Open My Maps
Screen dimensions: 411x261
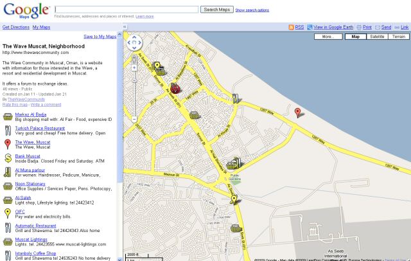41,27
